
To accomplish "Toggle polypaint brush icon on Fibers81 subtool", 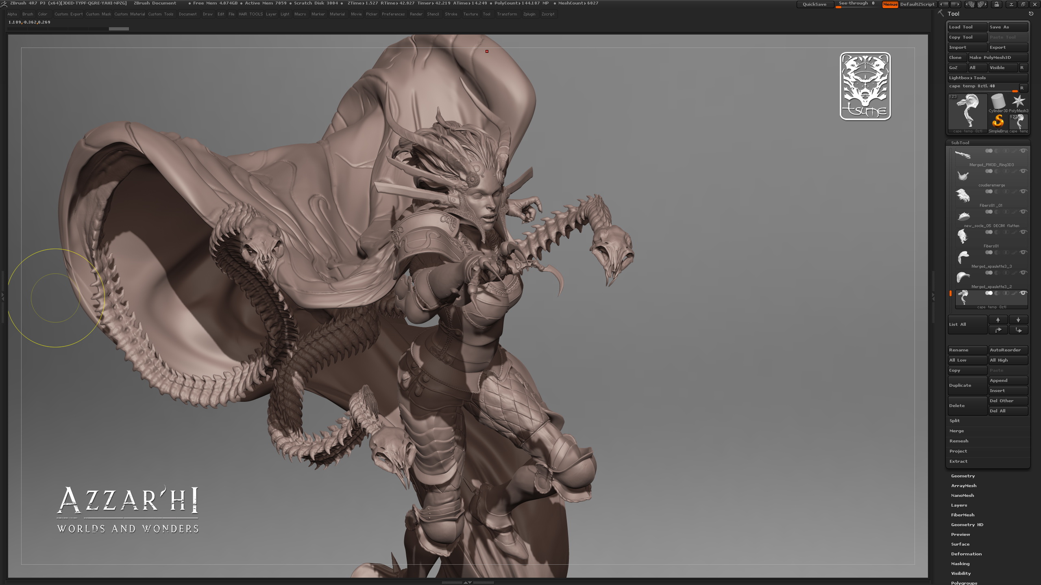I will 1015,232.
